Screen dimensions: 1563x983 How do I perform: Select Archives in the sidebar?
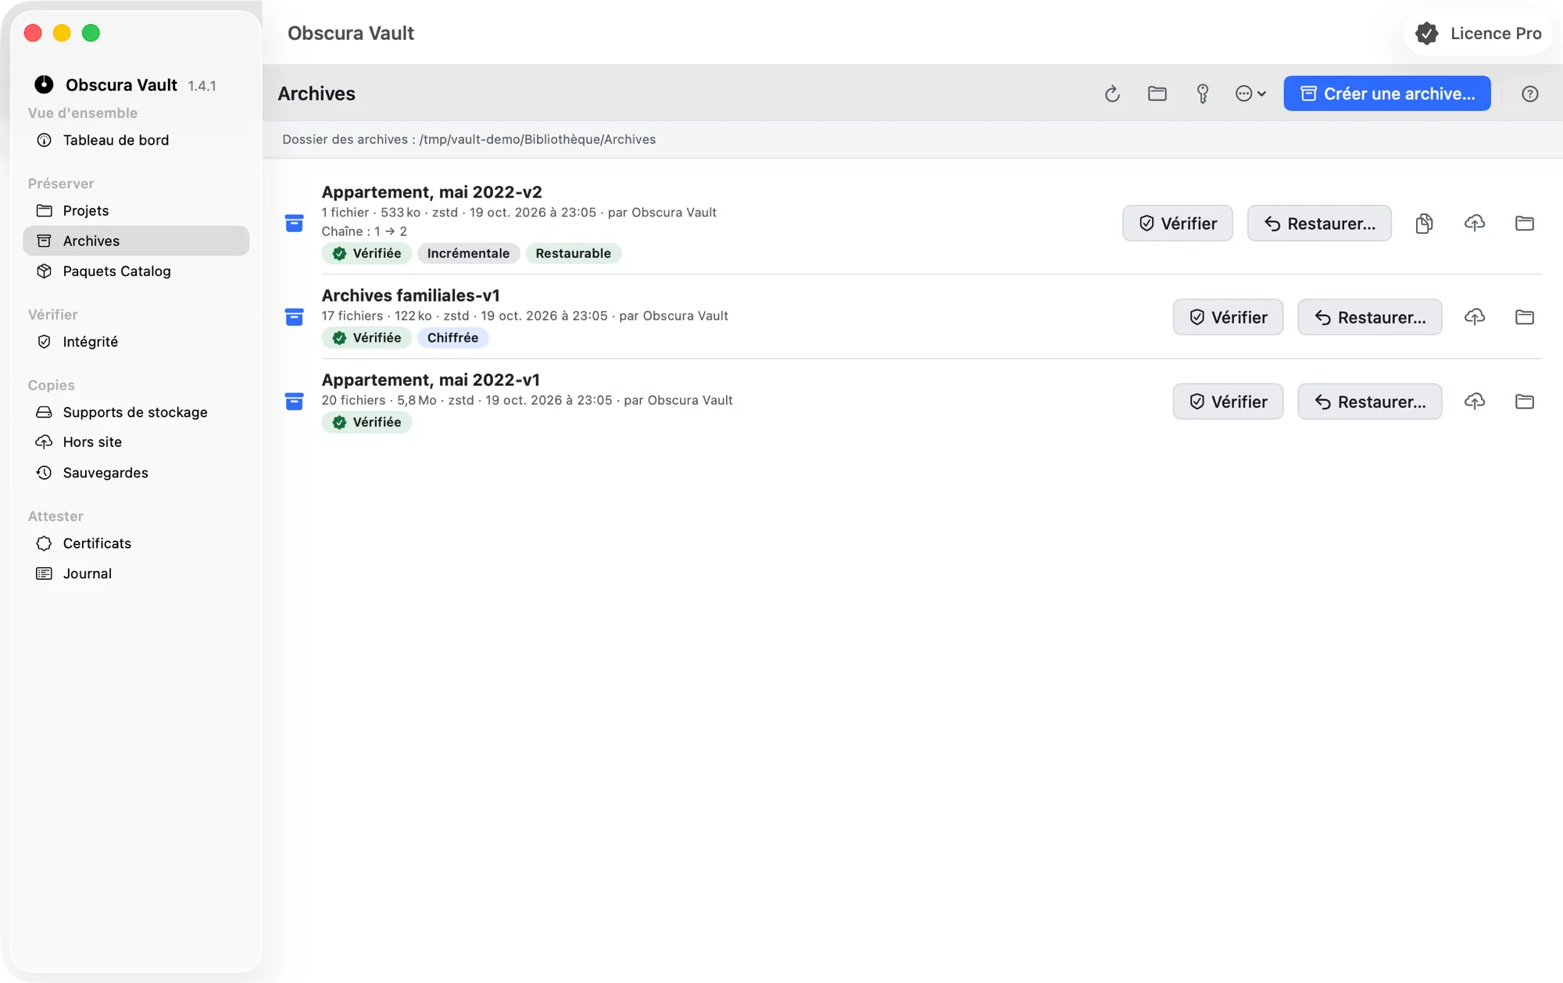tap(136, 241)
